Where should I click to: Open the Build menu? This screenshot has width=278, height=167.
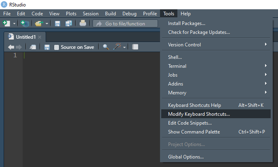(110, 14)
